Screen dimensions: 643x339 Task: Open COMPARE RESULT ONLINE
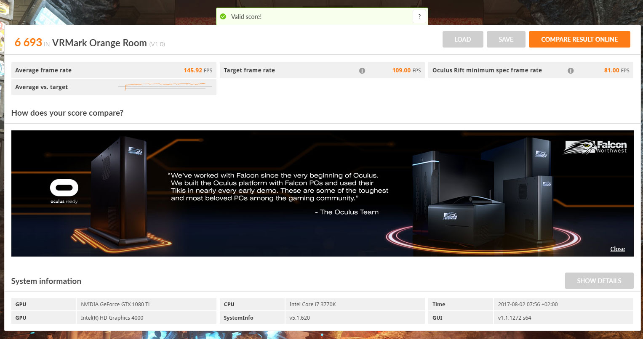579,39
